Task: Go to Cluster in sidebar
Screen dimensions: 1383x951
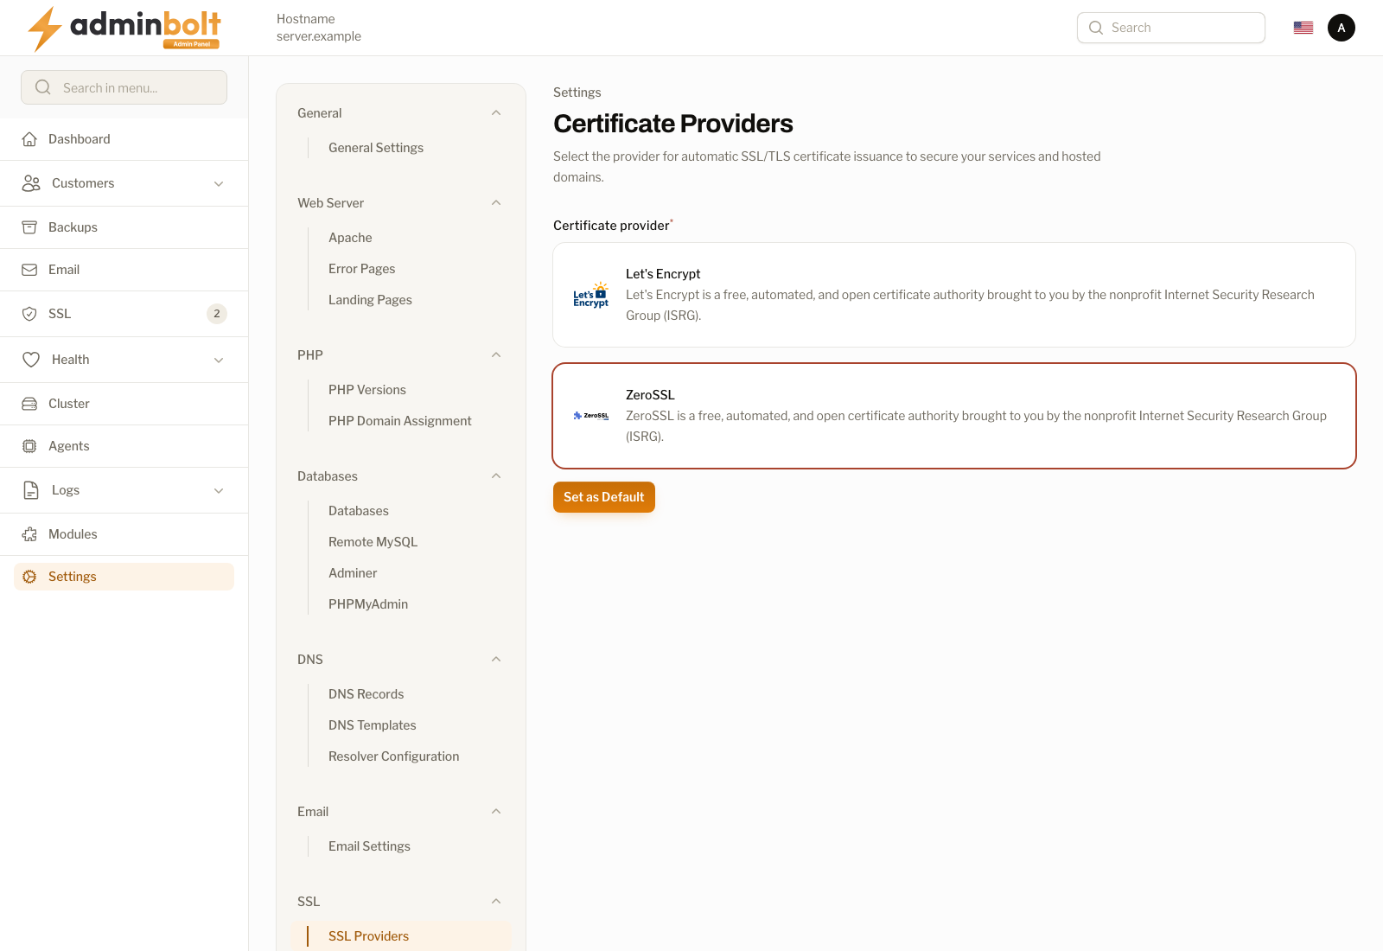Action: tap(124, 404)
